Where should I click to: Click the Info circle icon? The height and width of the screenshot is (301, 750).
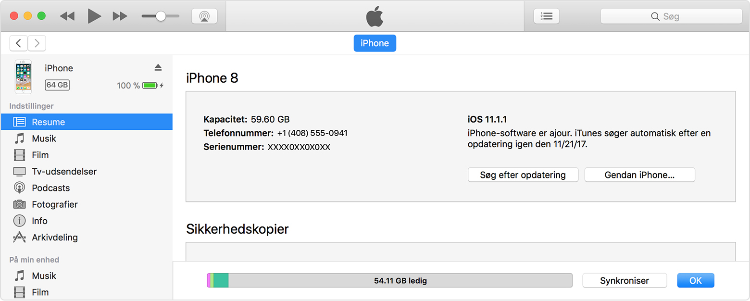(x=19, y=221)
